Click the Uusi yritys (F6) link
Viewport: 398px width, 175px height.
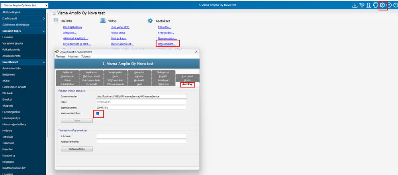coord(120,27)
